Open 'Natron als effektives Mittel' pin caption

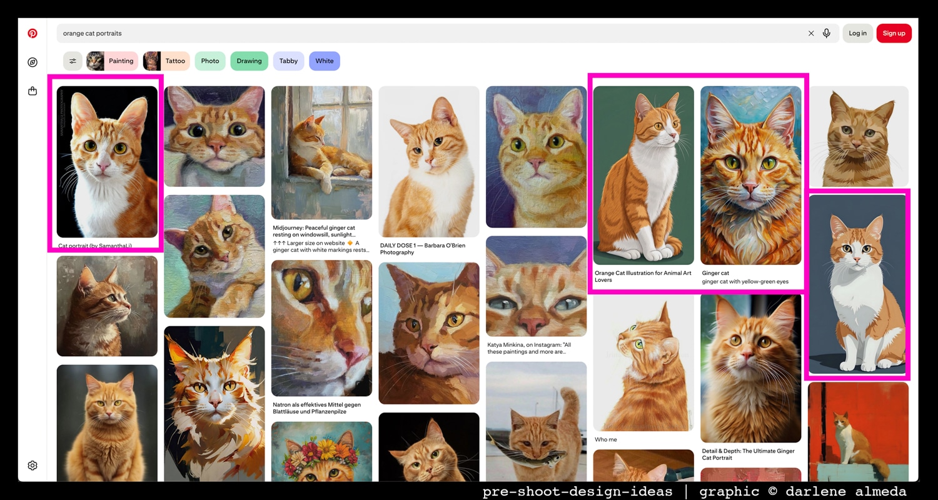318,408
